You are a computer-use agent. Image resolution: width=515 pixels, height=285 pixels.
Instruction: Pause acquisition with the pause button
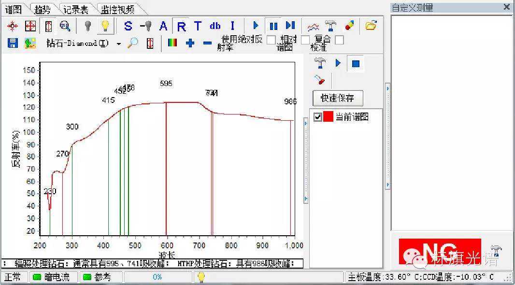tap(273, 26)
